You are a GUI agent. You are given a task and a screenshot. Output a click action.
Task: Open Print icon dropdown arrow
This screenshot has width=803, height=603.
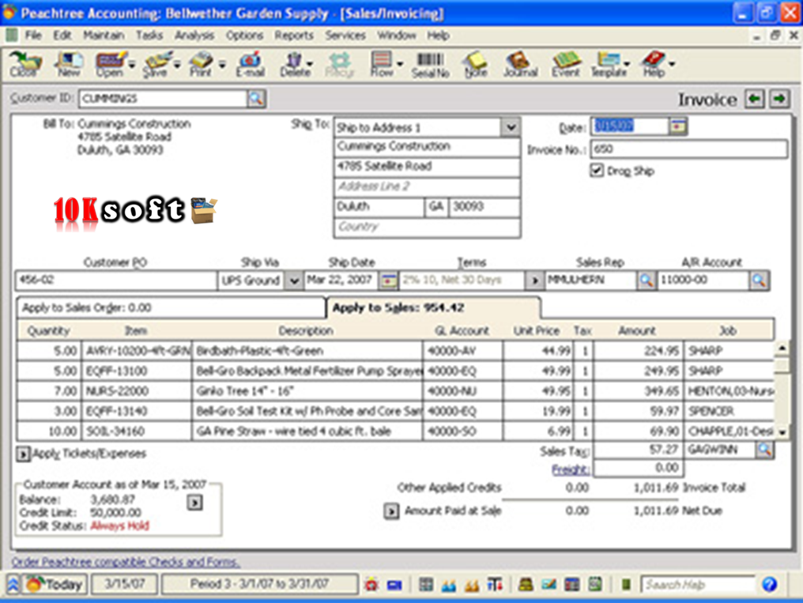[222, 65]
